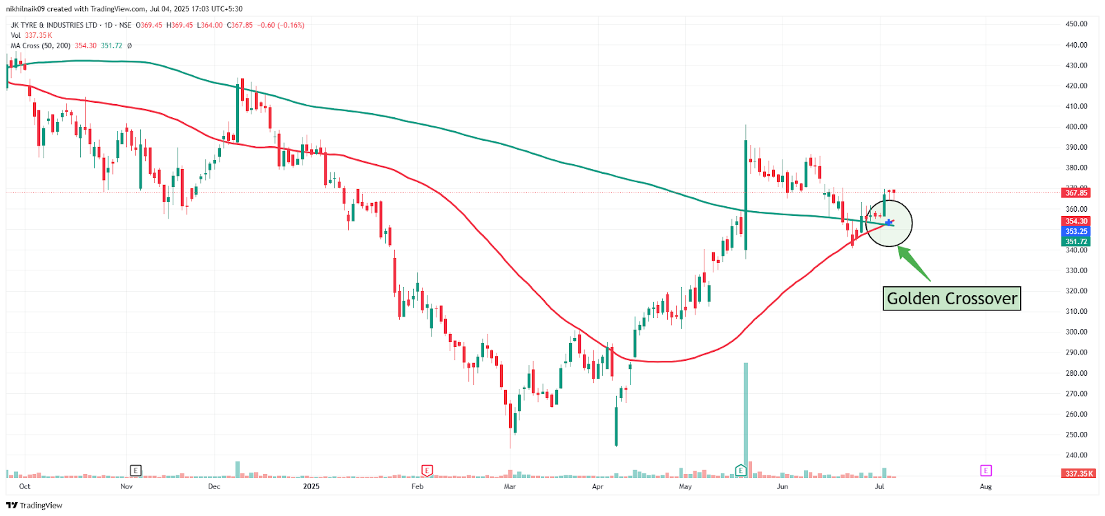This screenshot has height=516, width=1105.
Task: Click the black earnings E marker near Nov
Action: point(135,470)
